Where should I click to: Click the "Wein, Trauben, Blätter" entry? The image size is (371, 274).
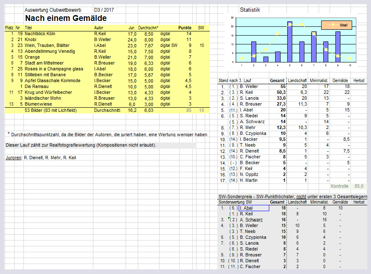pyautogui.click(x=47, y=46)
